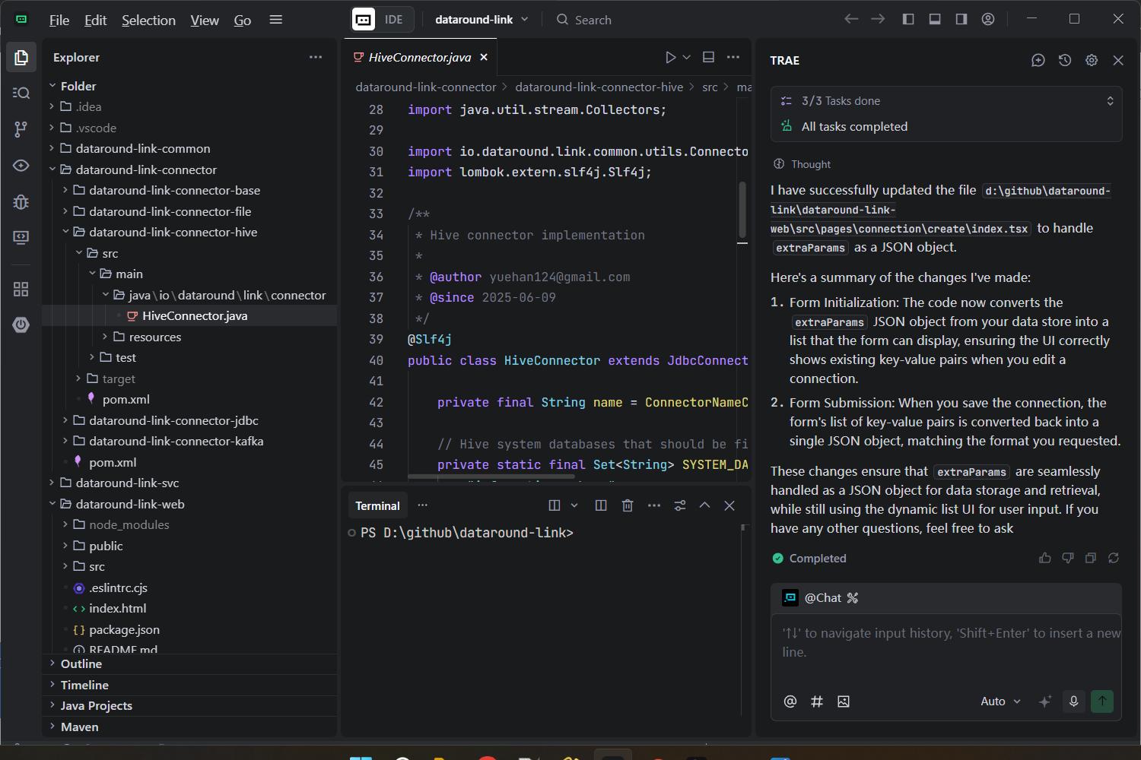The image size is (1141, 760).
Task: Select the HiveConnector.java editor tab
Action: [419, 57]
